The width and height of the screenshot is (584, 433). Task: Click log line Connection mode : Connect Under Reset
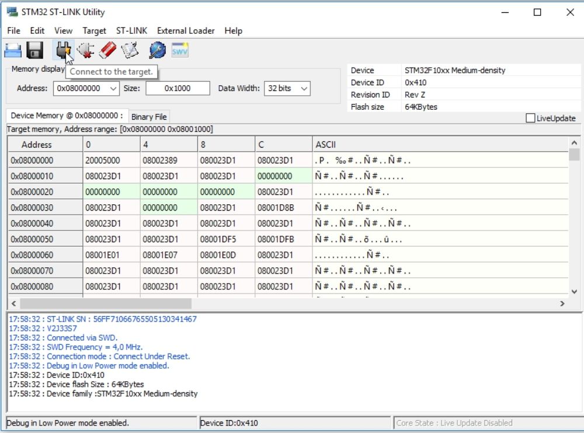[x=99, y=357]
